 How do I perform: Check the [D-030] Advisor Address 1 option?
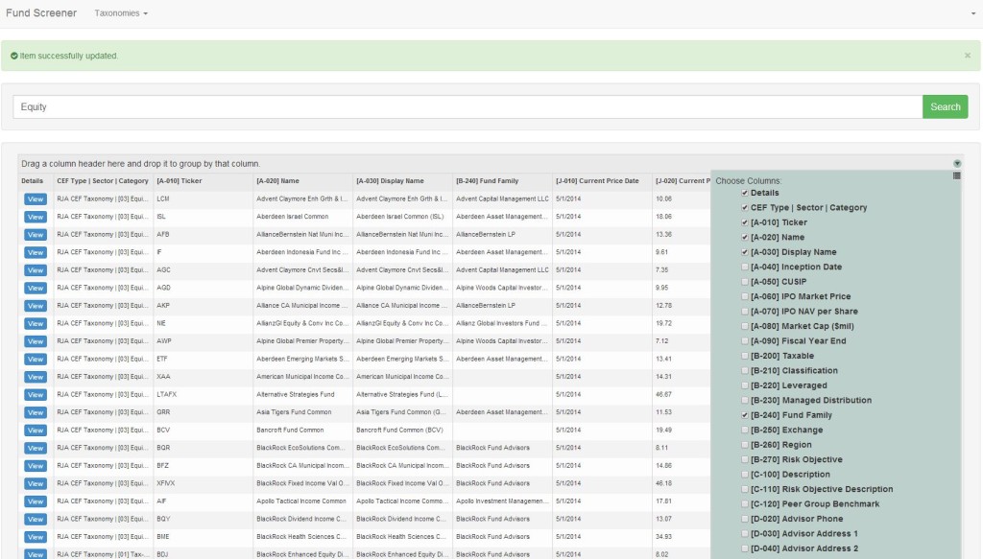point(745,533)
